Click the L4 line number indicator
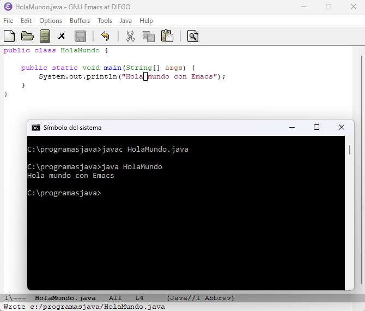The image size is (365, 311). click(139, 298)
